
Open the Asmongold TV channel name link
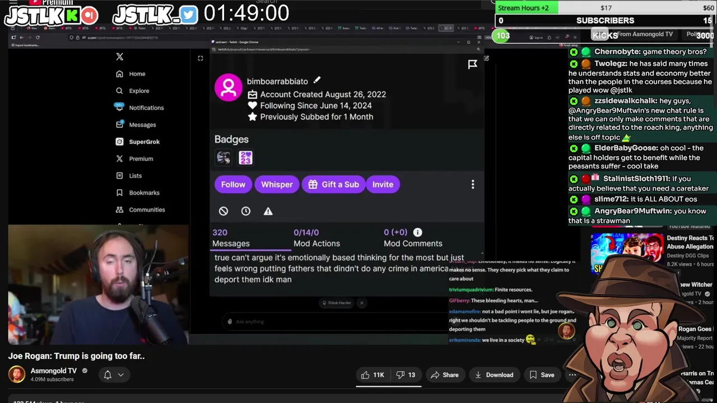click(54, 371)
